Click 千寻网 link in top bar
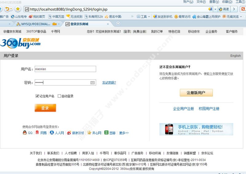Image resolution: width=246 pixels, height=174 pixels. point(55,32)
